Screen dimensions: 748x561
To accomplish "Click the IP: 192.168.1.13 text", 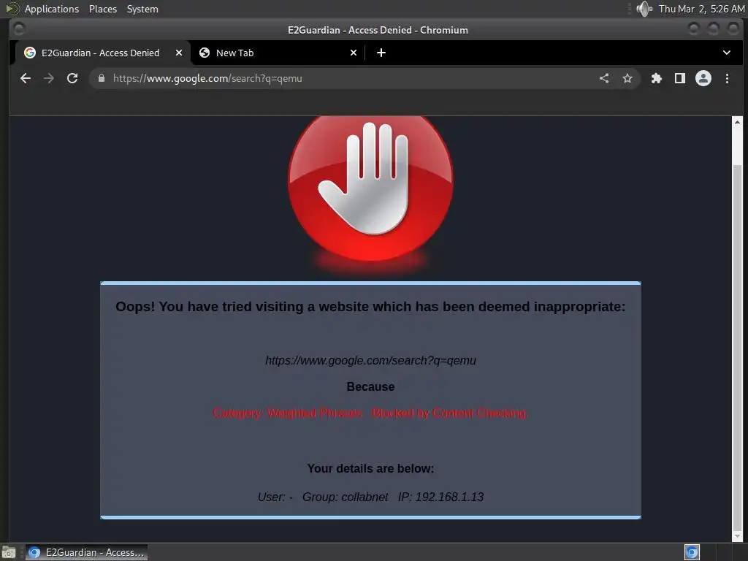I will pyautogui.click(x=440, y=497).
